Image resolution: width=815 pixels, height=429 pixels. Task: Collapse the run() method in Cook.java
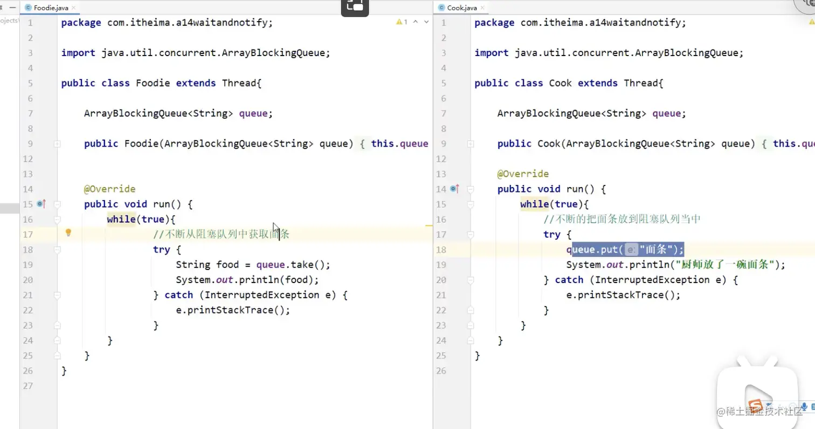pos(471,189)
